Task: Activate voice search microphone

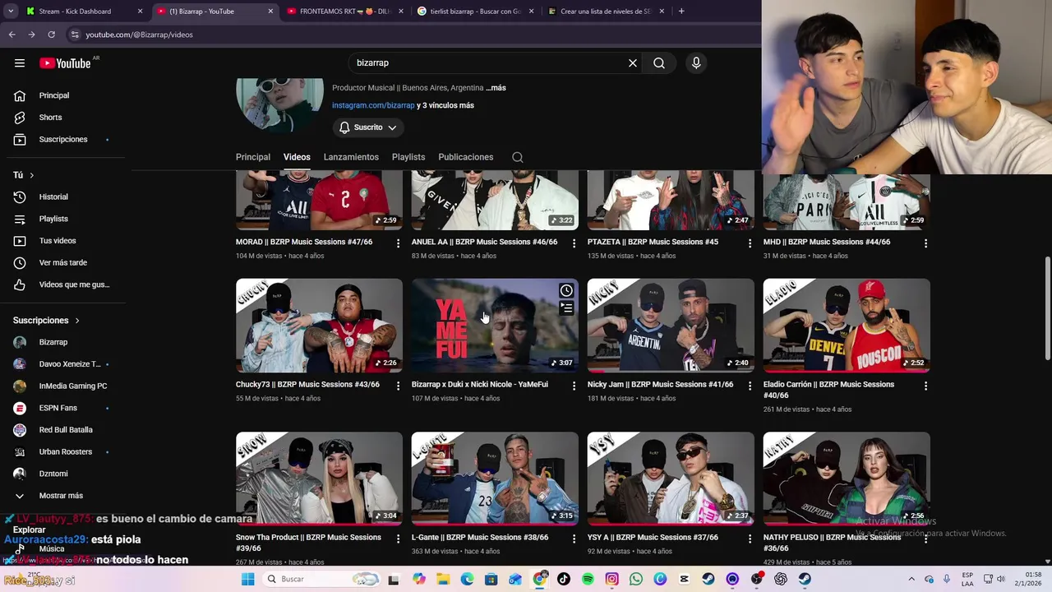Action: point(696,63)
